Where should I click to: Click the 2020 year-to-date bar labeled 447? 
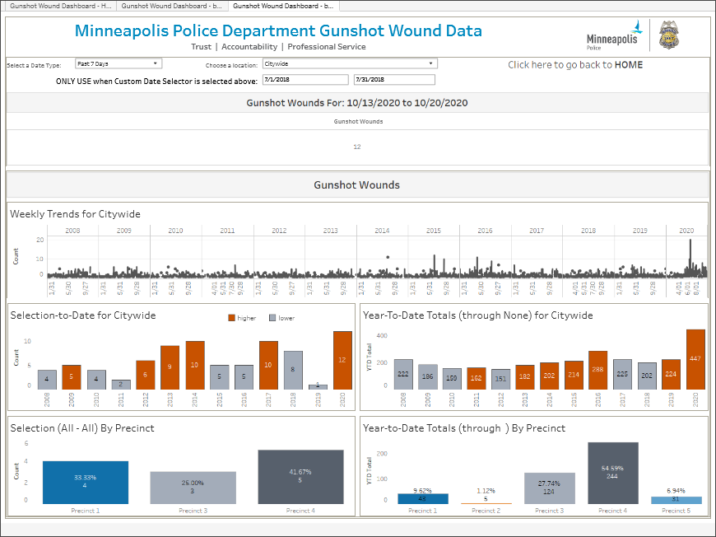(x=695, y=359)
